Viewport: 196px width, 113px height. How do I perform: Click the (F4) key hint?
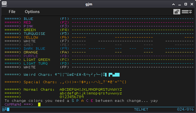[64, 30]
